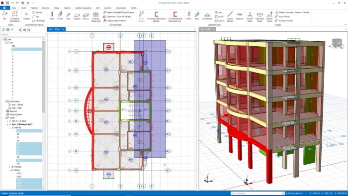
Task: Select the Kiriş beam tool in SIA elements
Action: click(x=68, y=15)
